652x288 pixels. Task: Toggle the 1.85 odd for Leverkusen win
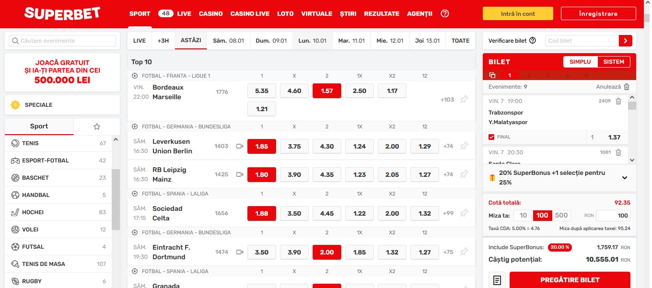point(262,146)
